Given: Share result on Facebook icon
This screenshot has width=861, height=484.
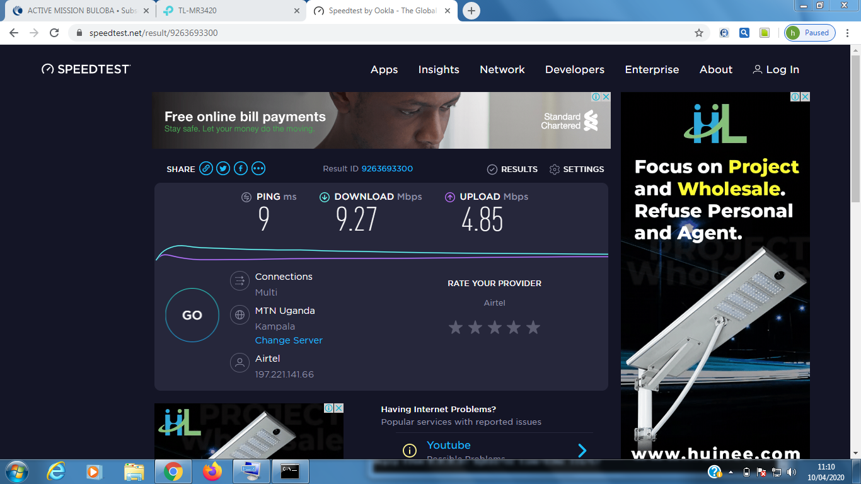Looking at the screenshot, I should (x=241, y=168).
